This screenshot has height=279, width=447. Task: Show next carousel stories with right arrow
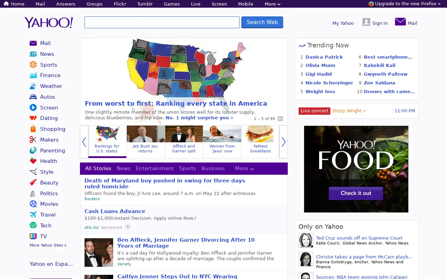pyautogui.click(x=284, y=142)
